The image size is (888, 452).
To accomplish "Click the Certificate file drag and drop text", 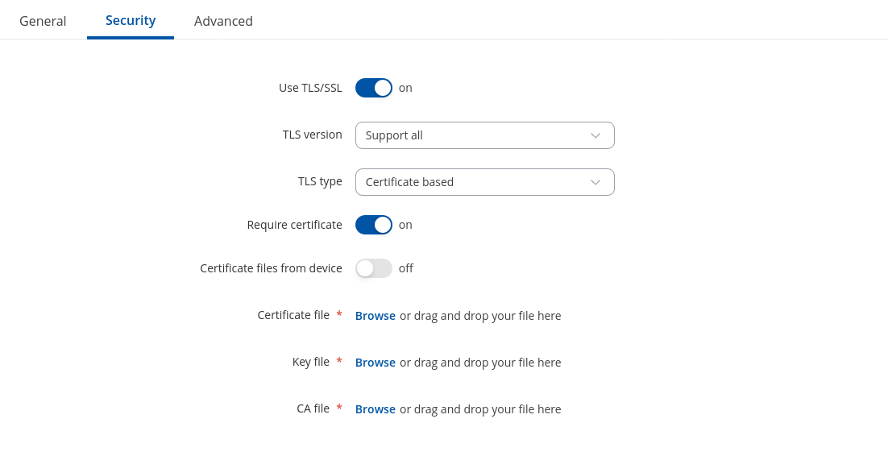I will pyautogui.click(x=480, y=316).
